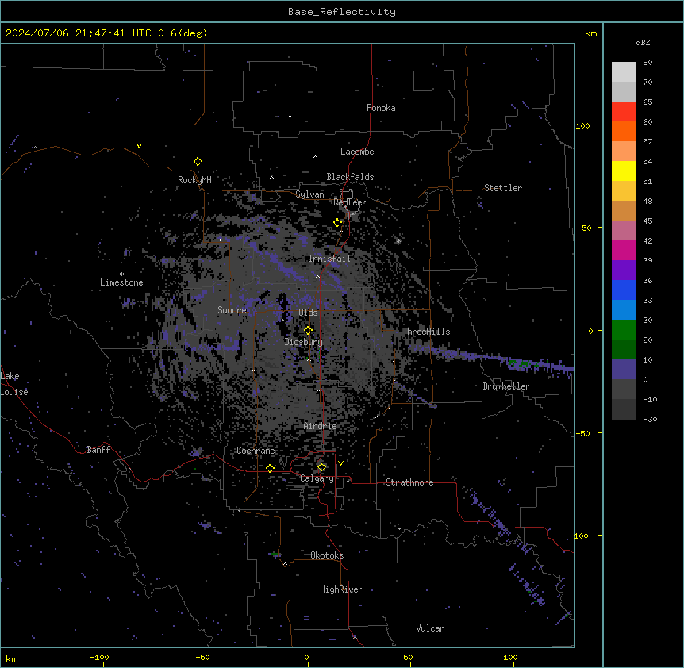
Task: Click the Airdrie city label
Action: (x=321, y=426)
